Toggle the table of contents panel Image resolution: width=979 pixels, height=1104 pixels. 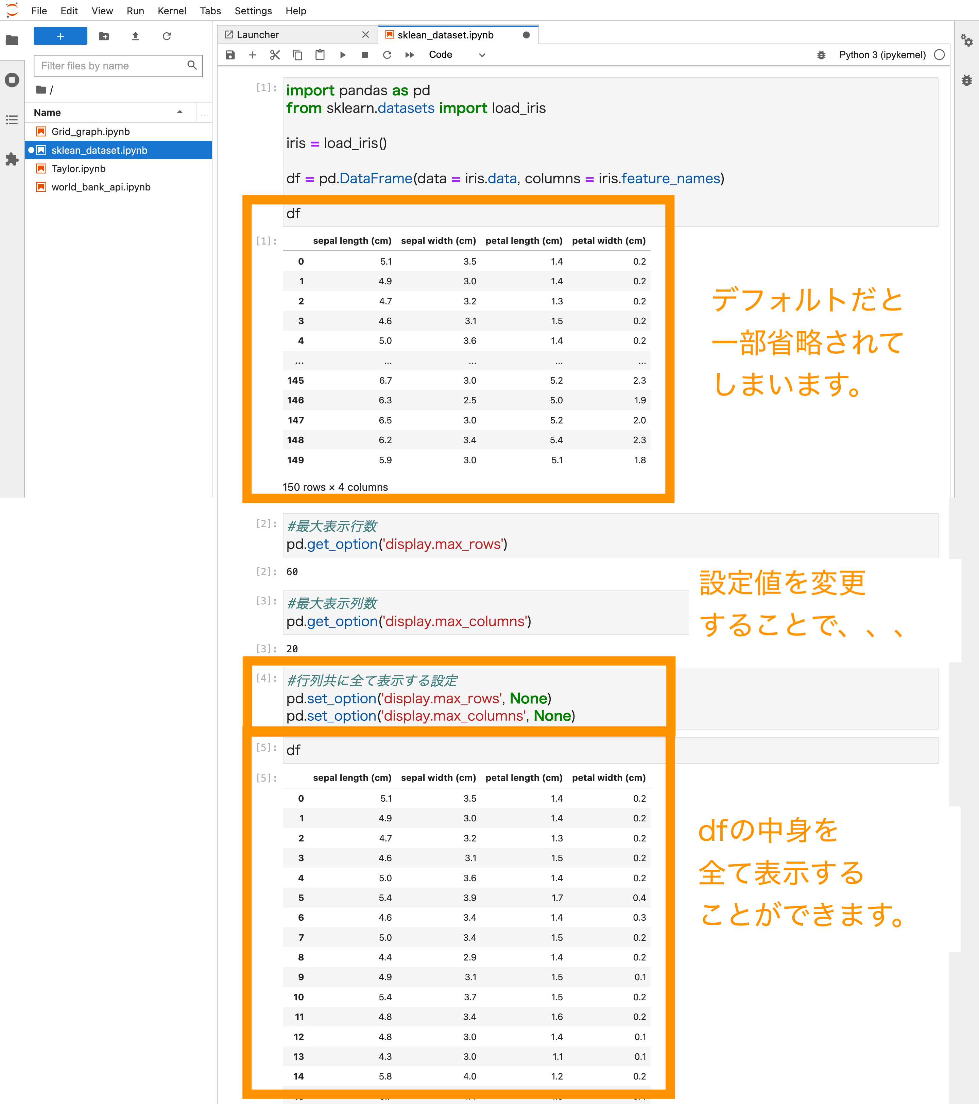(12, 120)
